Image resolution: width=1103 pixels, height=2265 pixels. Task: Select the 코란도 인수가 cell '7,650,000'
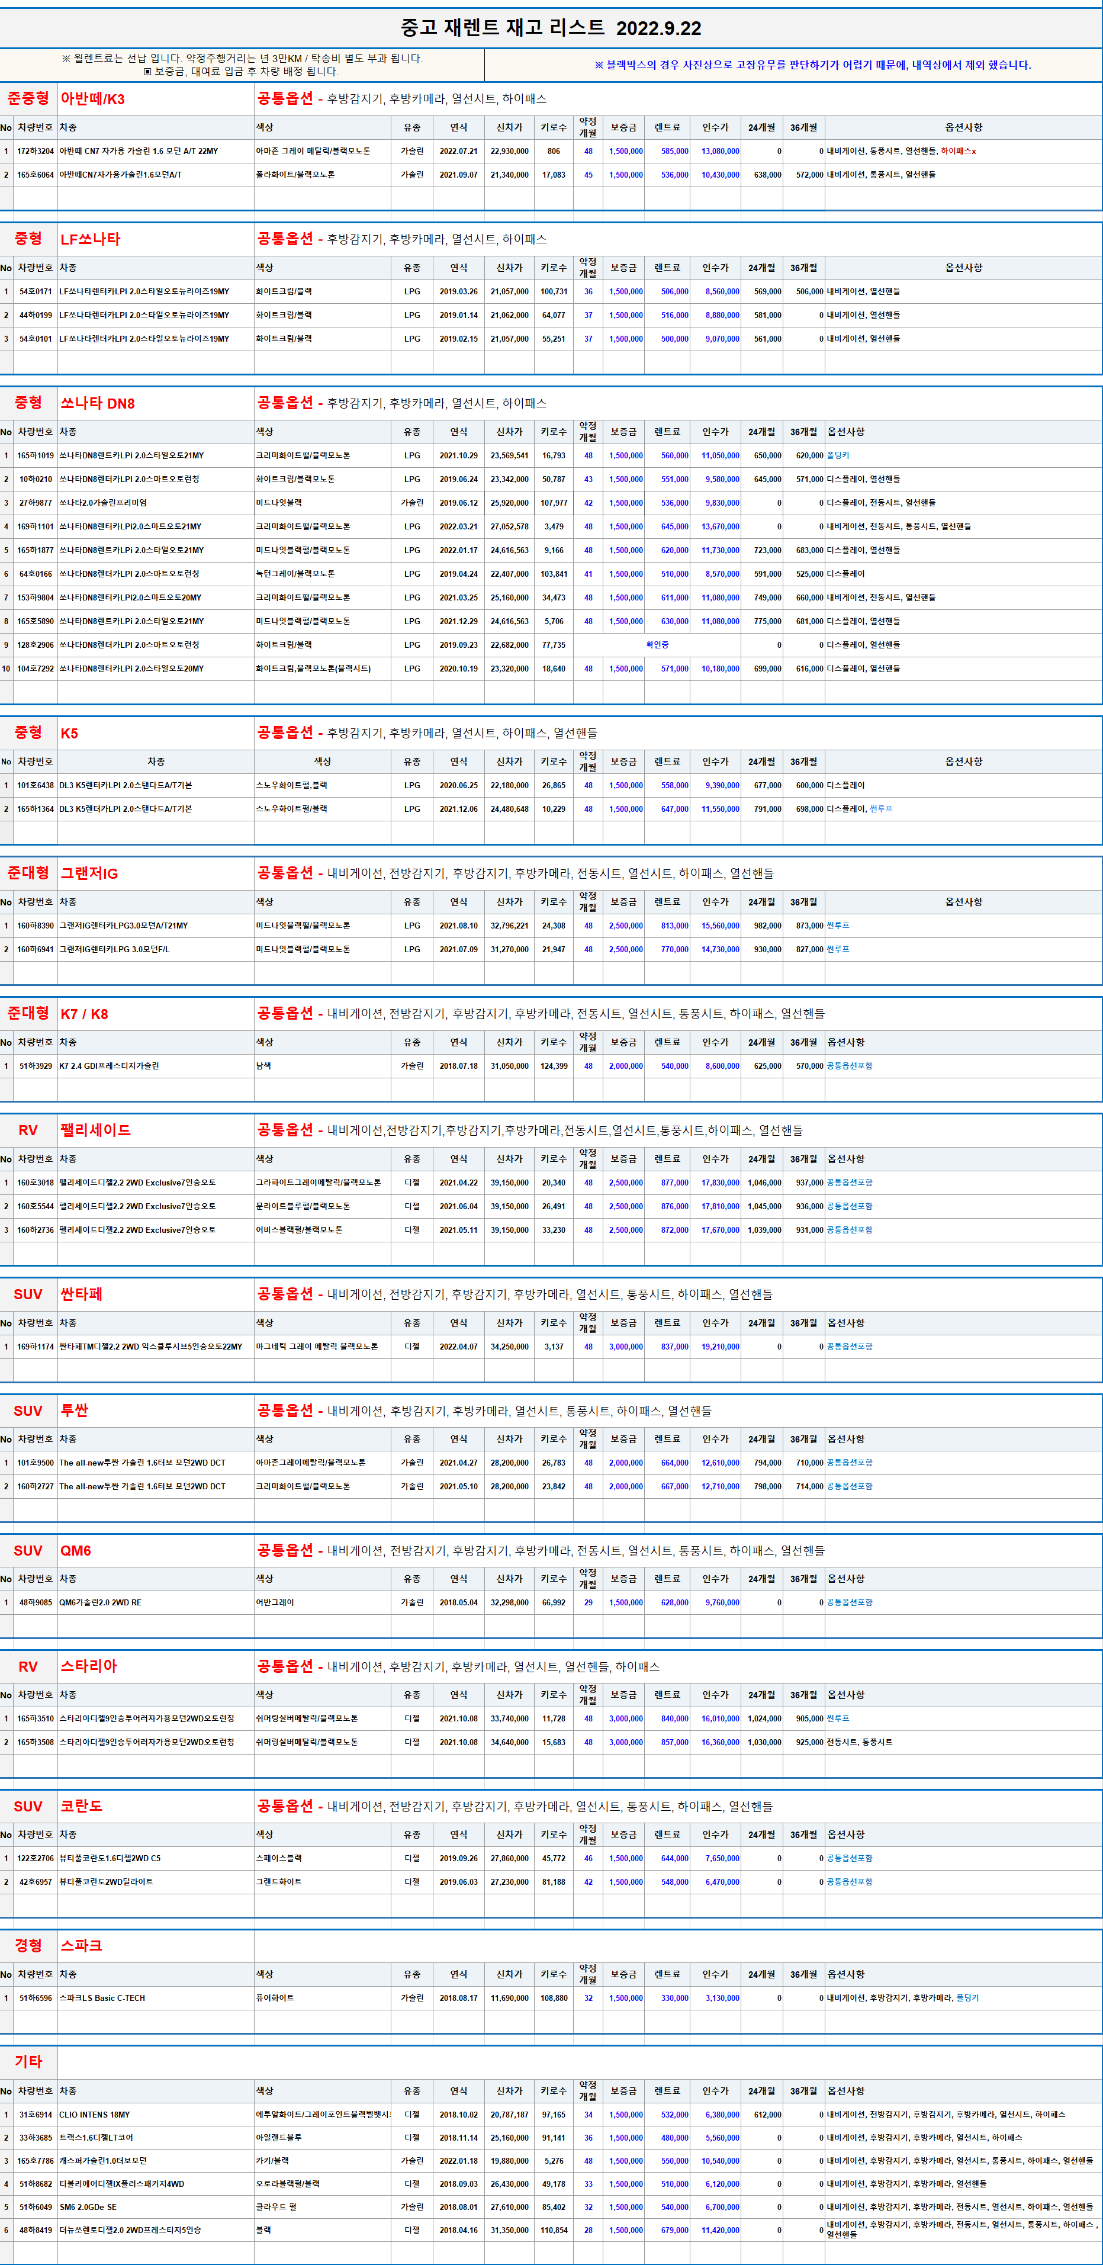click(x=722, y=1858)
